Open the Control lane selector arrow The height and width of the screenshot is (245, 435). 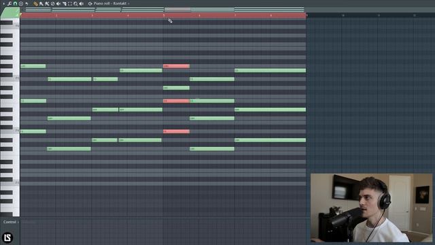coord(18,223)
